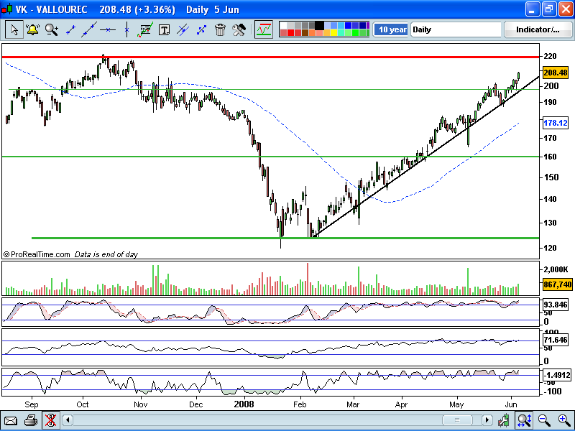The height and width of the screenshot is (431, 575).
Task: Choose the vertical line drawing tool
Action: click(x=126, y=29)
